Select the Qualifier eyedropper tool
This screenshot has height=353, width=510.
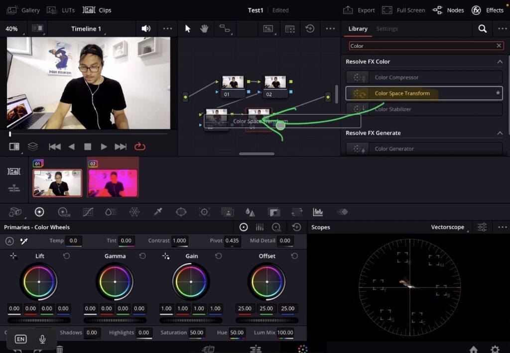(x=157, y=212)
